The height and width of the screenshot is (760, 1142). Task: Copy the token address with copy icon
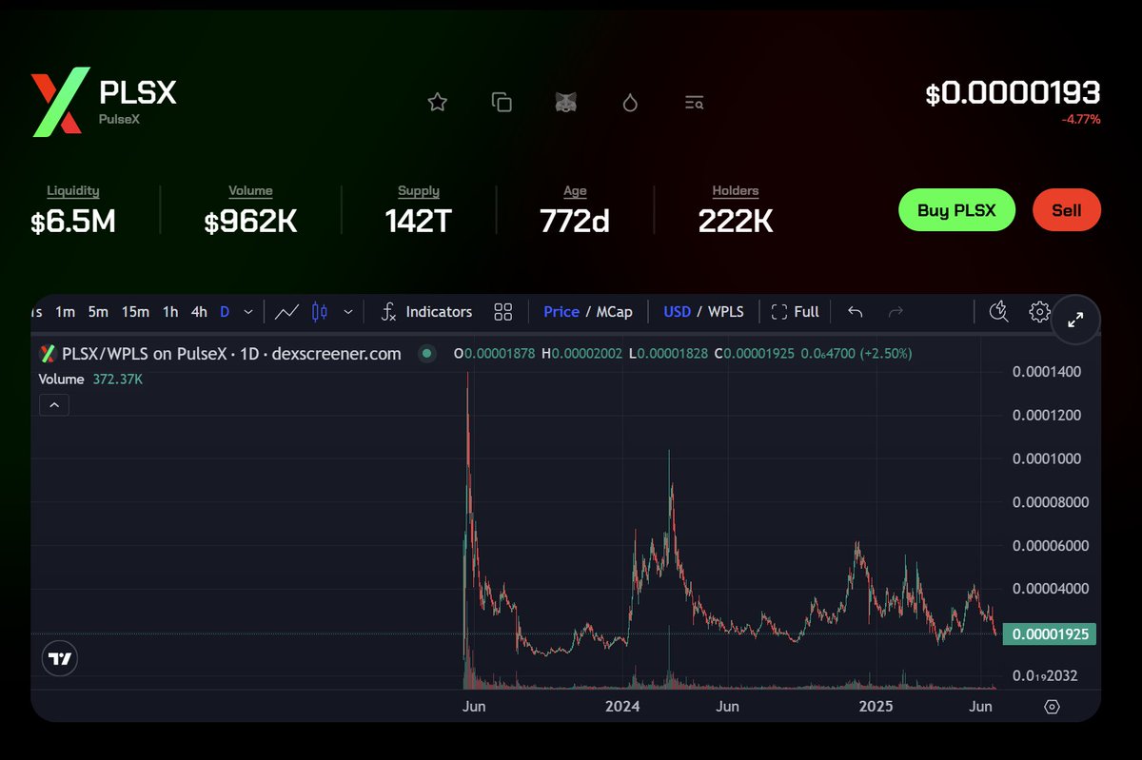[x=502, y=102]
